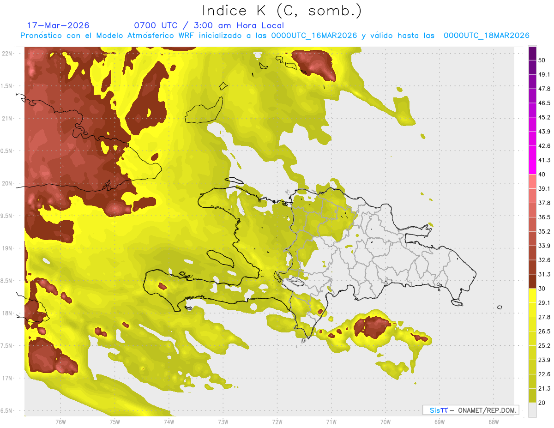Image resolution: width=554 pixels, height=428 pixels.
Task: Pick the magenta swatch between 40 and 41.3
Action: tap(532, 167)
